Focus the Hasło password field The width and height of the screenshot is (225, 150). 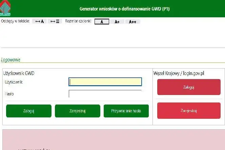[x=105, y=94]
